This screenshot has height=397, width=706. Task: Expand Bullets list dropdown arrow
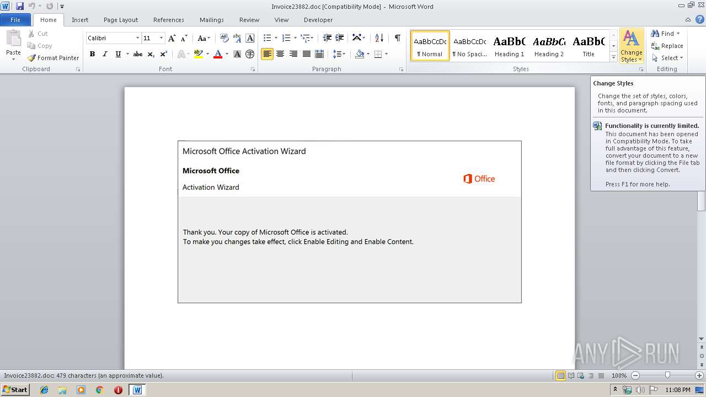(276, 38)
